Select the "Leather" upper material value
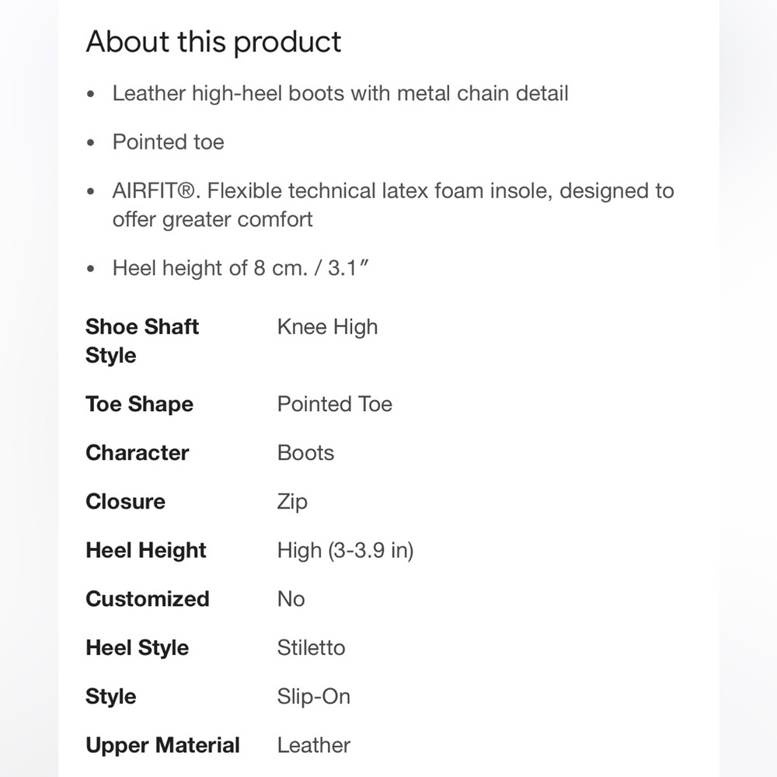777x777 pixels. (x=313, y=745)
